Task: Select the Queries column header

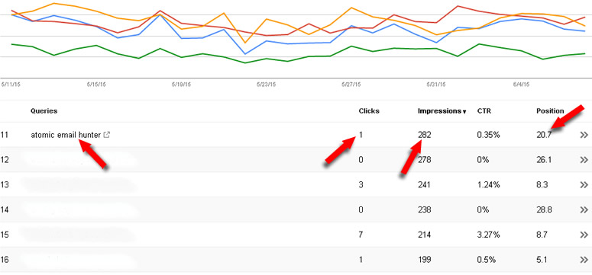Action: [44, 111]
